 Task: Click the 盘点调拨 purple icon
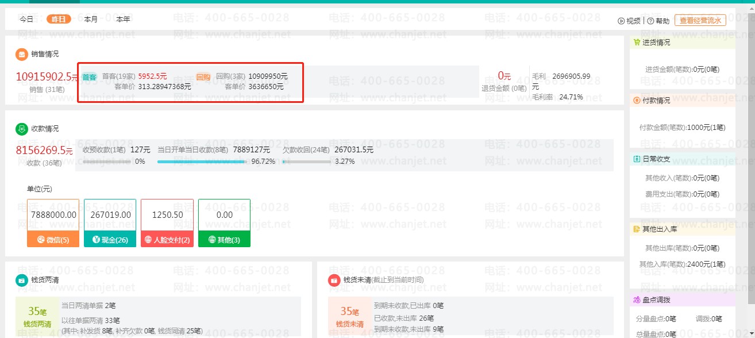pyautogui.click(x=637, y=300)
